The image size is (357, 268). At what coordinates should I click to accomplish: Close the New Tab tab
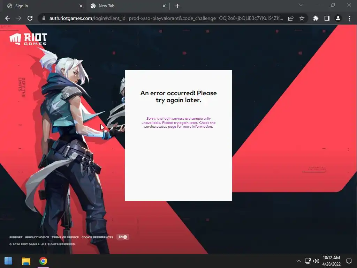click(164, 6)
